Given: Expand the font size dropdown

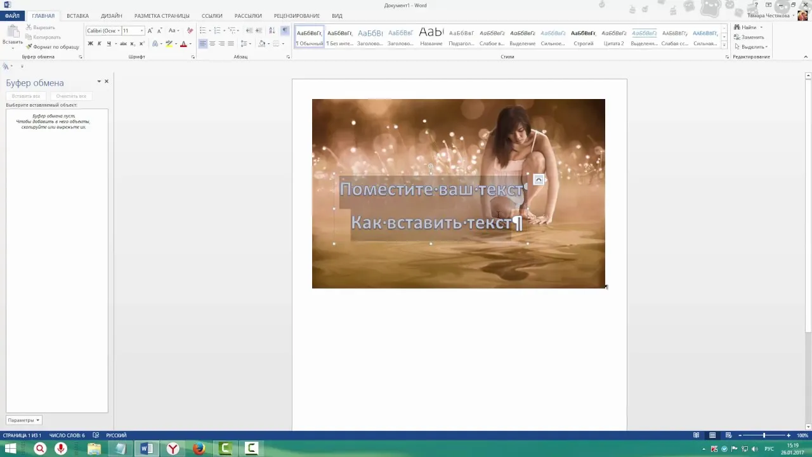Looking at the screenshot, I should coord(142,30).
